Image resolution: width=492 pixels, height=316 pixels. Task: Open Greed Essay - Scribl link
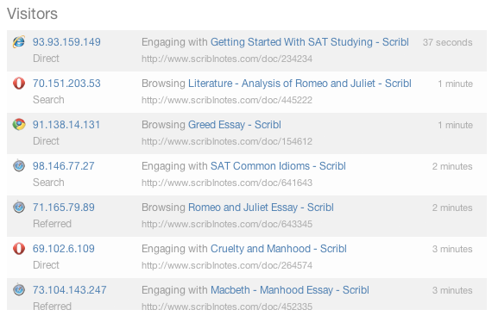(x=235, y=125)
